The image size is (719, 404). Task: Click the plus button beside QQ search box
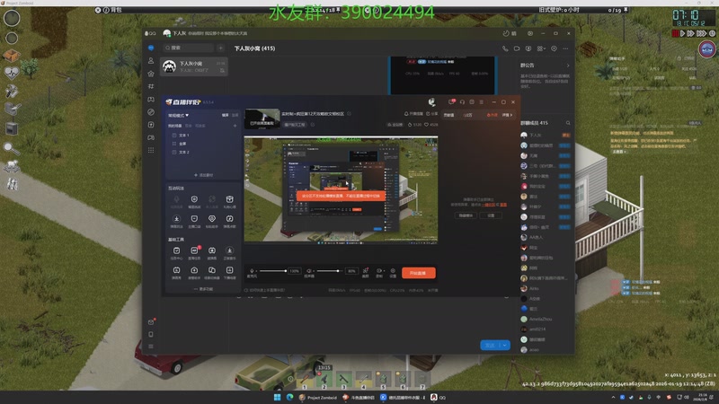coord(220,48)
